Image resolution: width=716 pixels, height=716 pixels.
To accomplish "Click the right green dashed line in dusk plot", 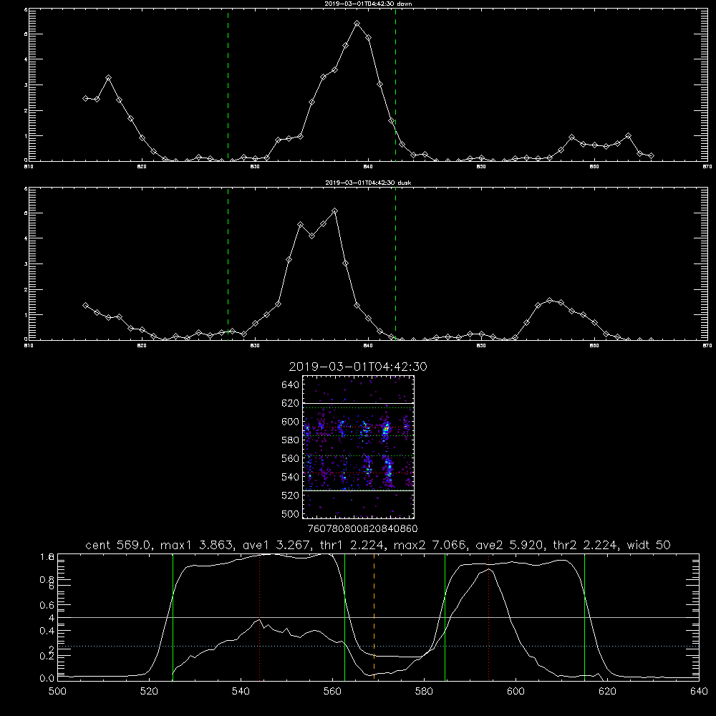I will click(x=395, y=263).
